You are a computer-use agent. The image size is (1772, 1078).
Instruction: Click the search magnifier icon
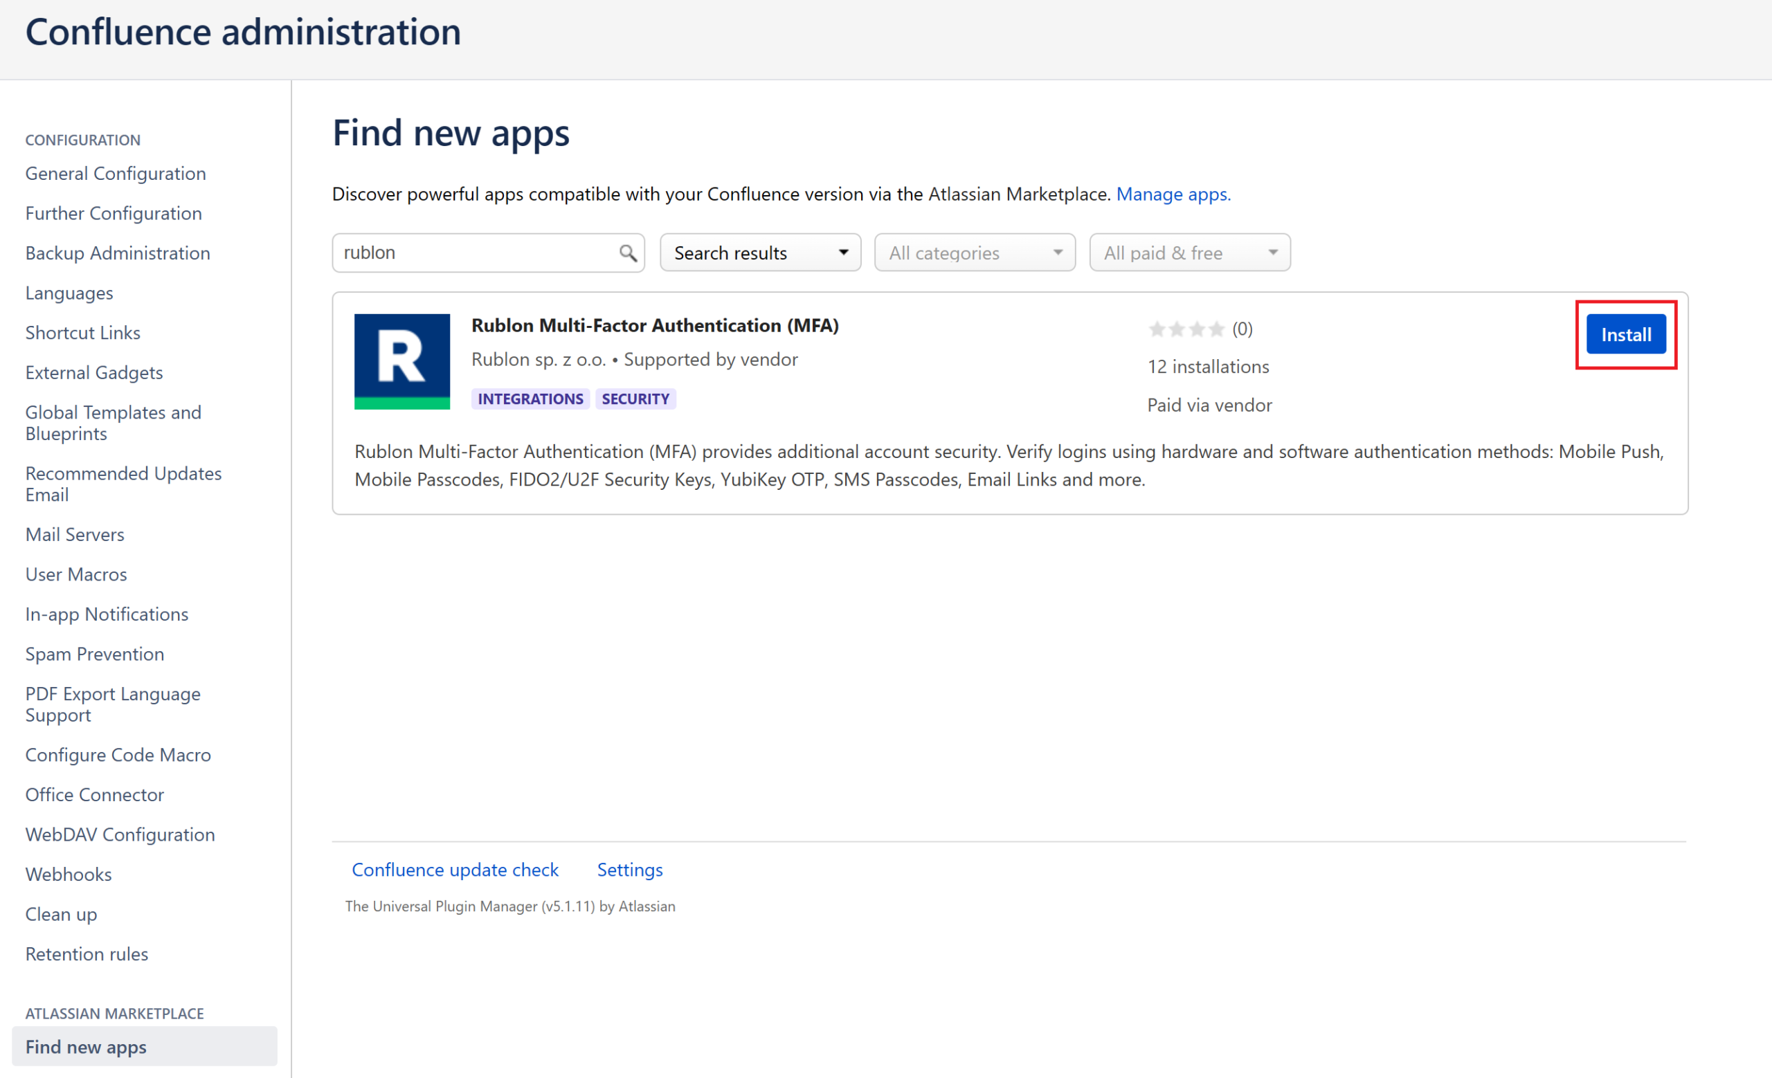point(627,253)
